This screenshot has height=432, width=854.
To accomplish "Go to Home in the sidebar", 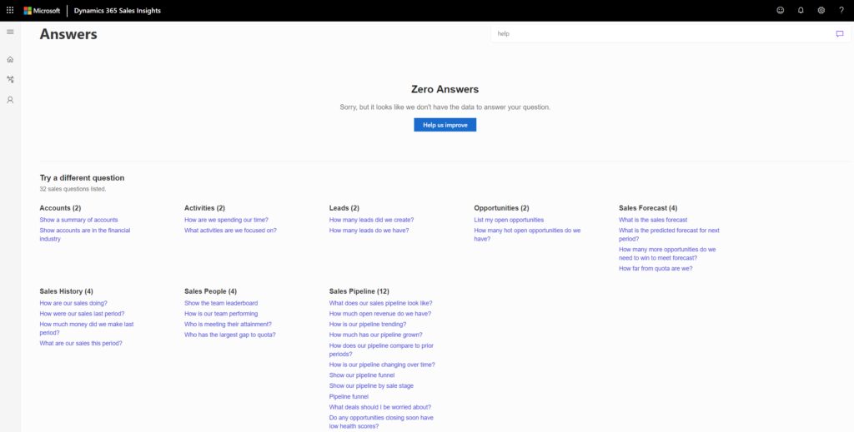I will point(10,59).
